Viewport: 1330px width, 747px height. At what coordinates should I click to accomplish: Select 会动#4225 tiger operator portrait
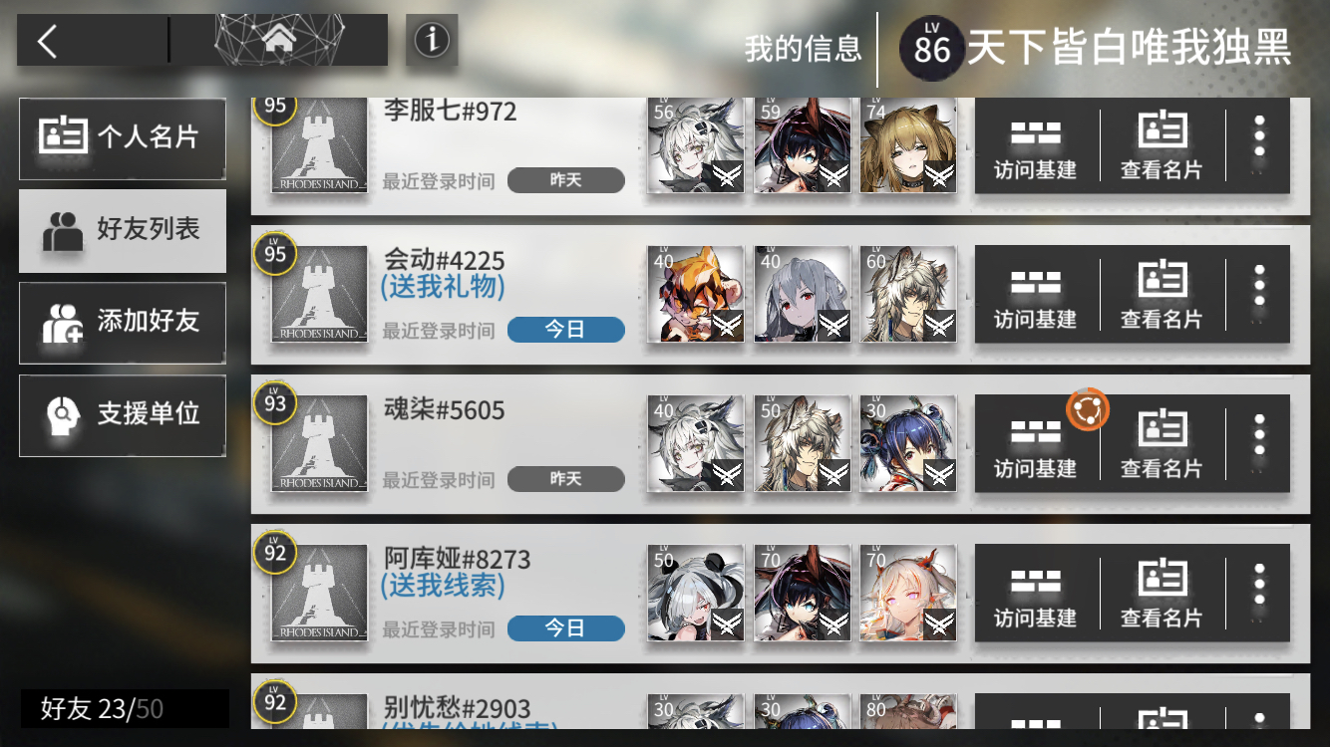696,295
